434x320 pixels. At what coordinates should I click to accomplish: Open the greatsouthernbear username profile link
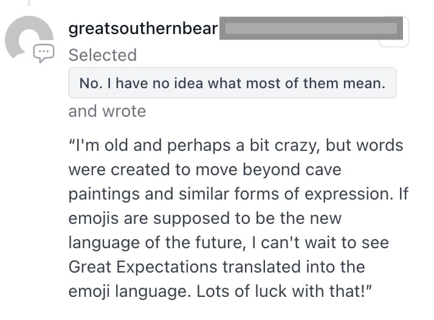click(143, 28)
